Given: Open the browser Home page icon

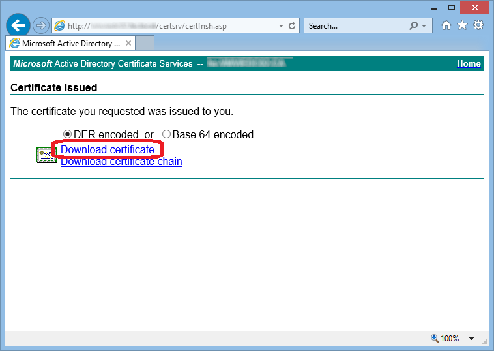Looking at the screenshot, I should point(446,25).
